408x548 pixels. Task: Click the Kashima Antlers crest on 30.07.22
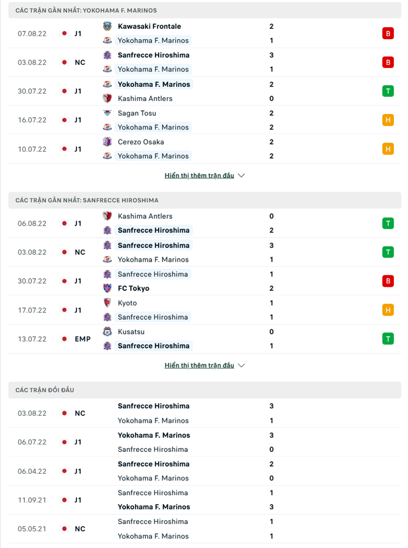[x=107, y=98]
